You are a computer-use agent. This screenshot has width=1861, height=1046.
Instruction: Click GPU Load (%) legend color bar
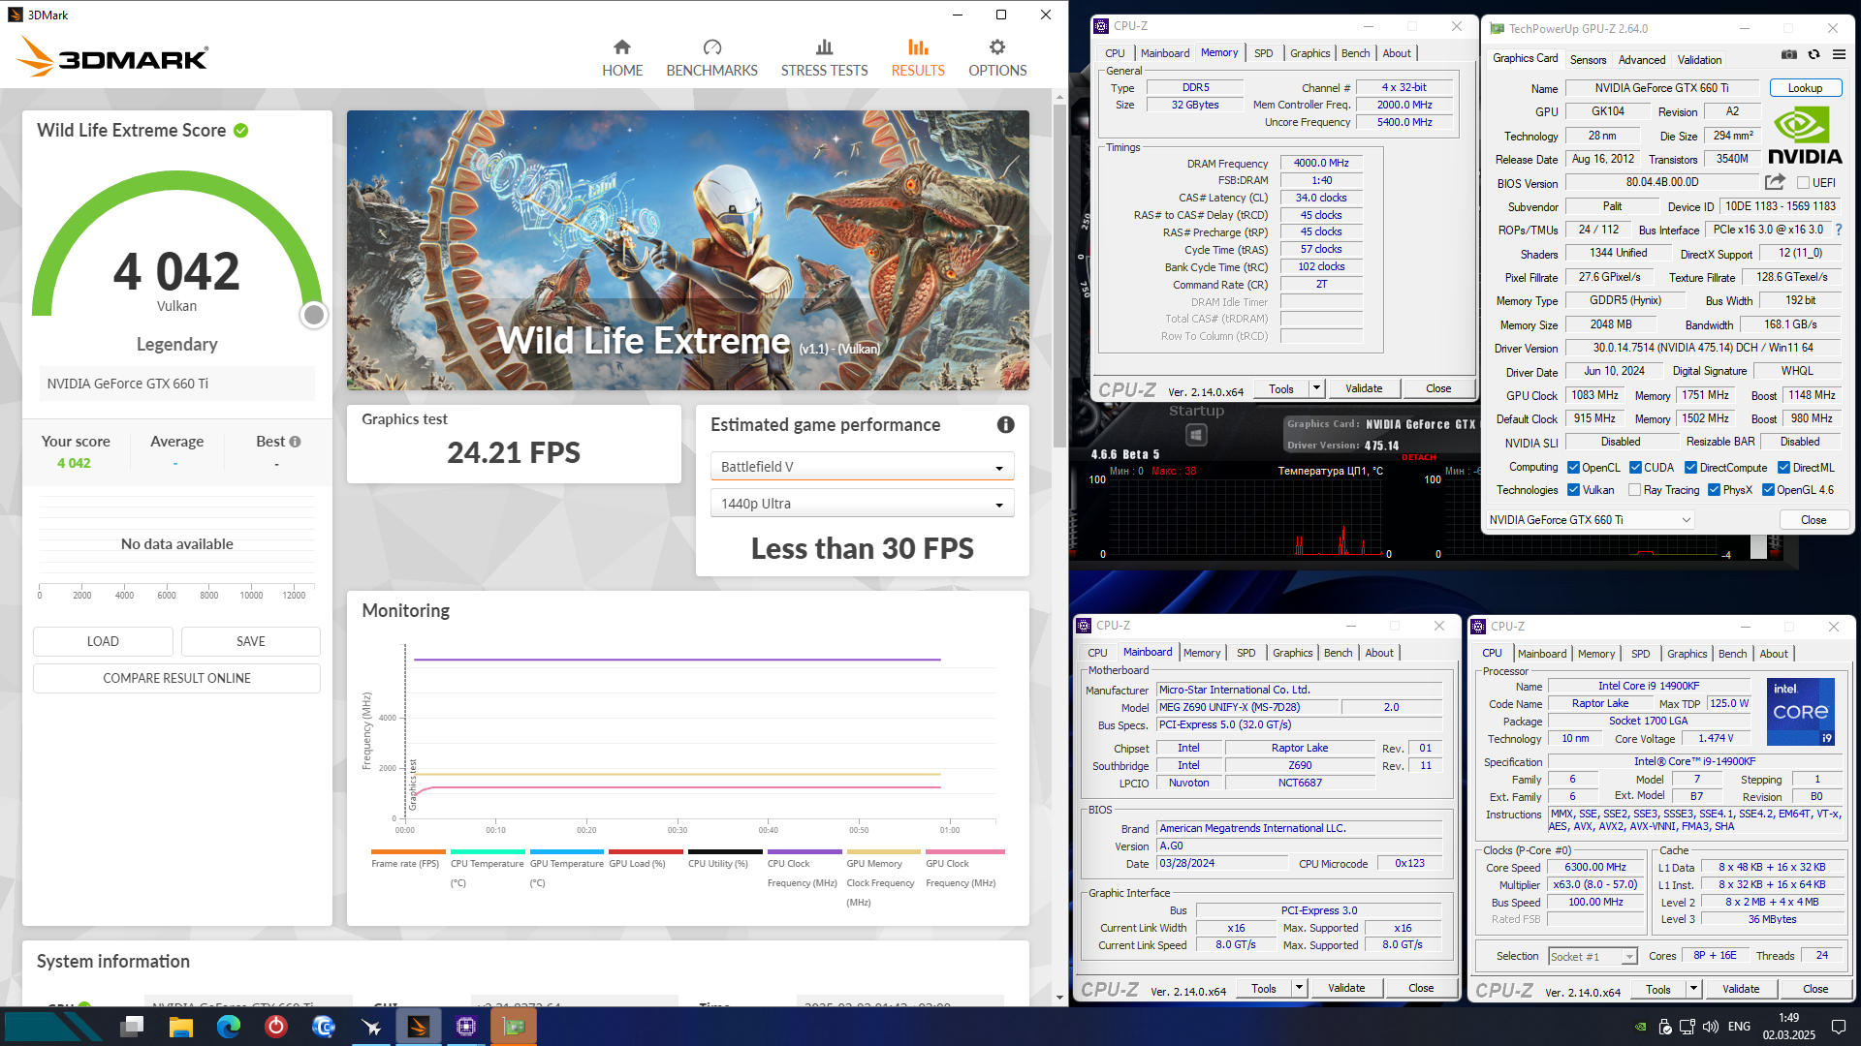pyautogui.click(x=646, y=852)
